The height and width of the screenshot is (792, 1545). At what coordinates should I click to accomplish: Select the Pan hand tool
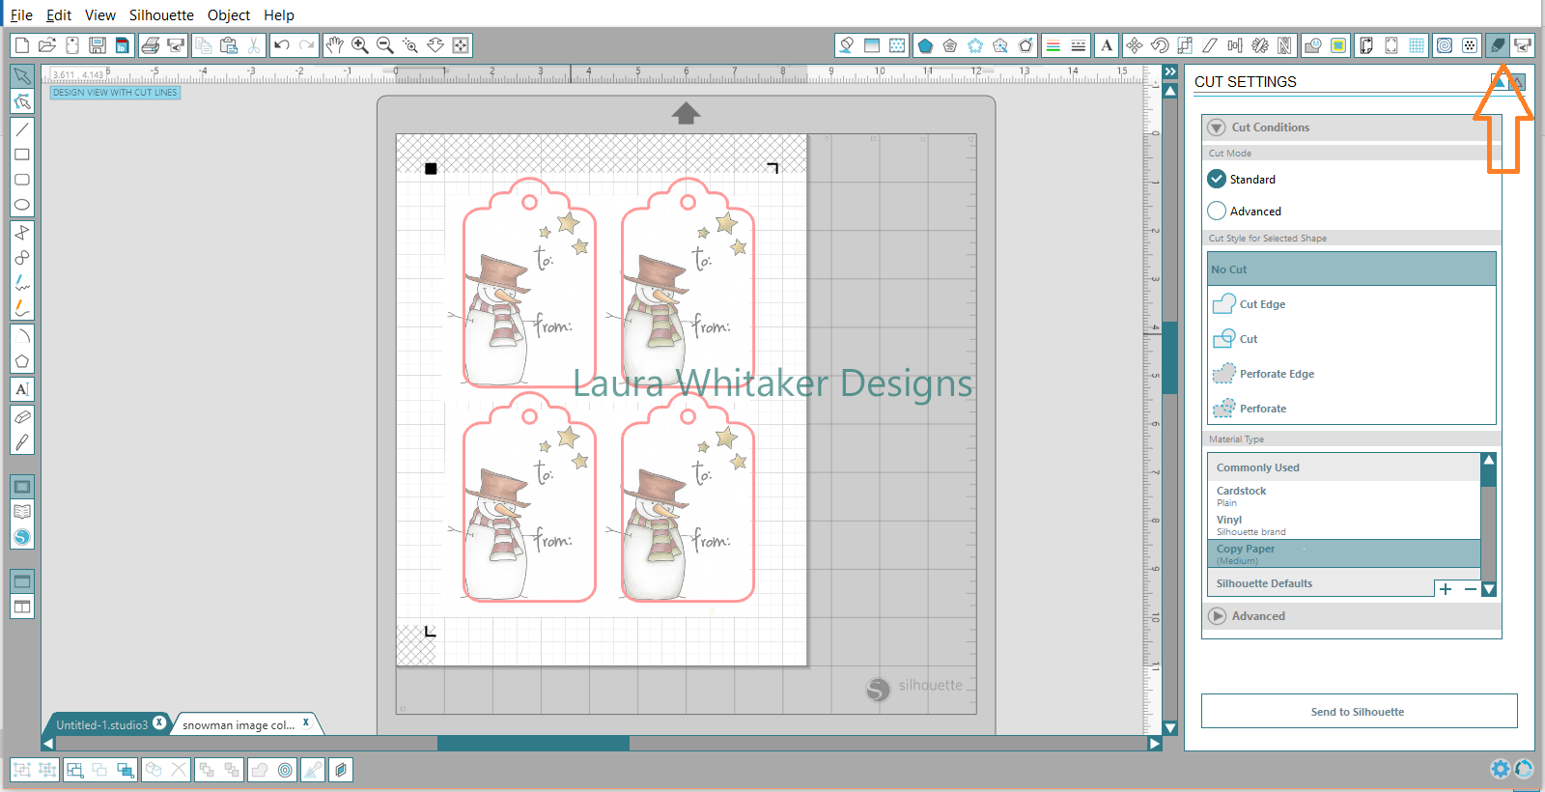click(x=334, y=45)
